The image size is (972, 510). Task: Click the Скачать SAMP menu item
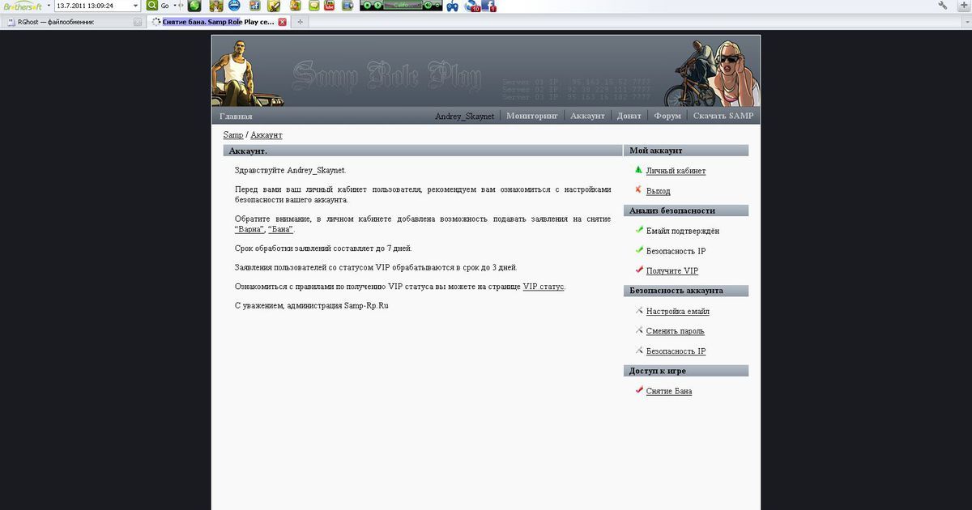pos(723,116)
